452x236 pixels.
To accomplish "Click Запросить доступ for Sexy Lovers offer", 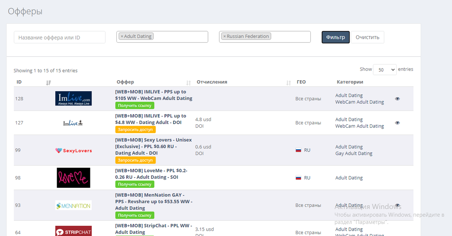I will (135, 160).
